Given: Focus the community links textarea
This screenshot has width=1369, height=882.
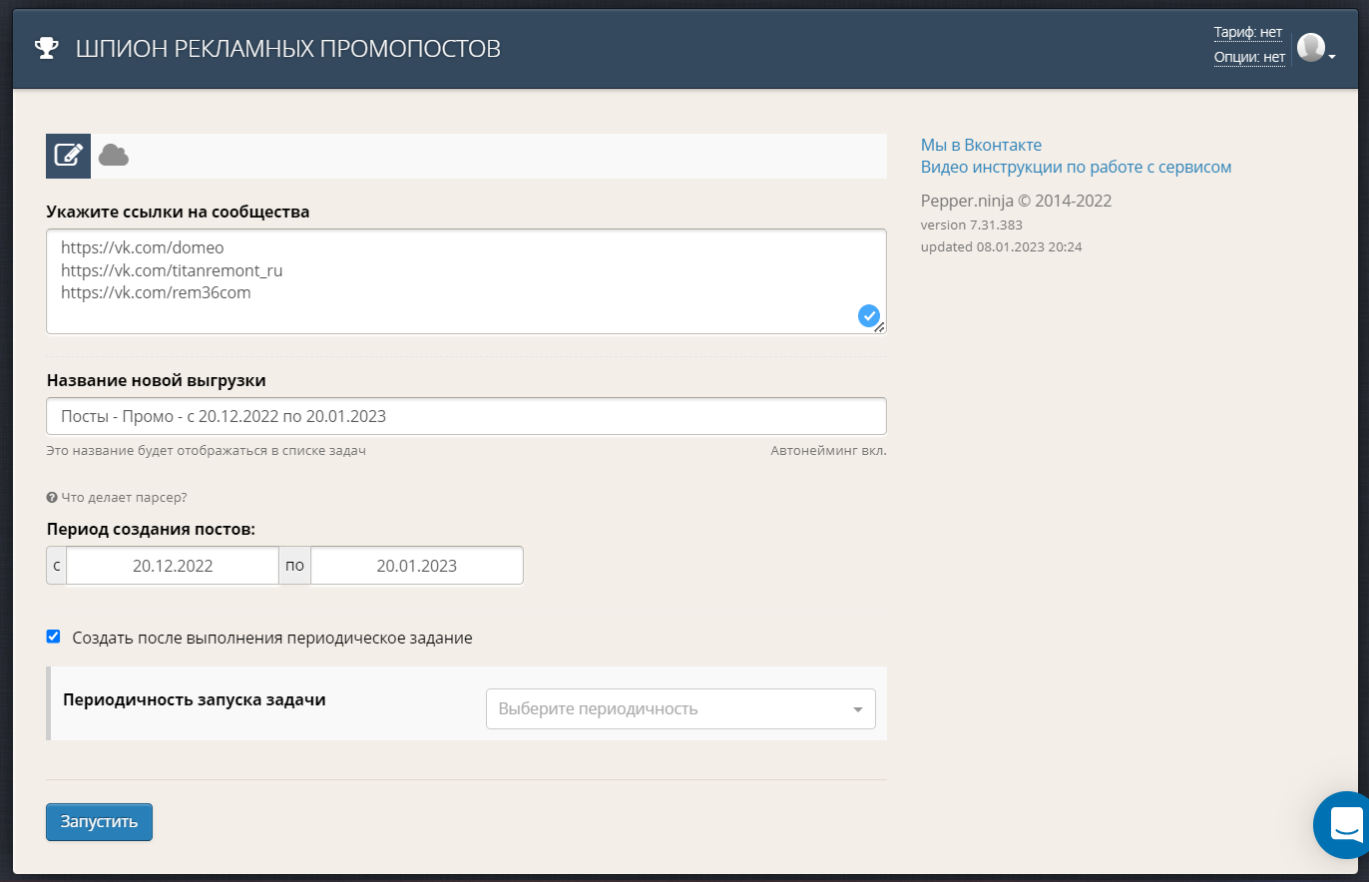Looking at the screenshot, I should (466, 281).
